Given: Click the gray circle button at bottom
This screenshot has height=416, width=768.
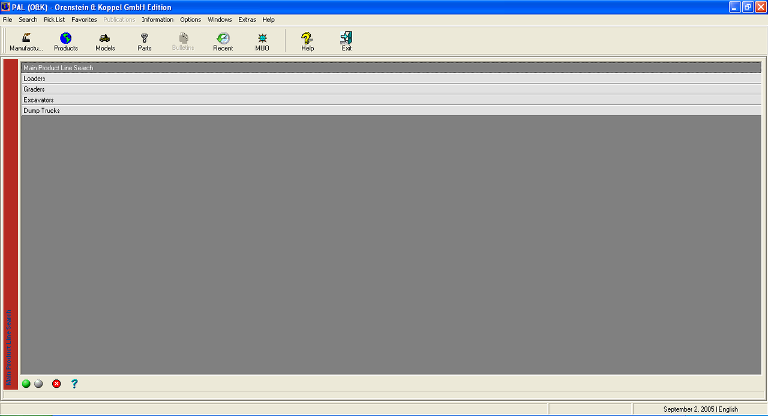Looking at the screenshot, I should point(38,384).
